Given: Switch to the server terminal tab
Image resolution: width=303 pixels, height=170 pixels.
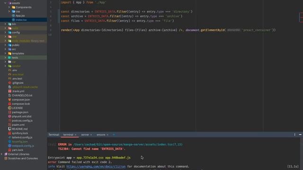Looking at the screenshot, I should pyautogui.click(x=85, y=135).
